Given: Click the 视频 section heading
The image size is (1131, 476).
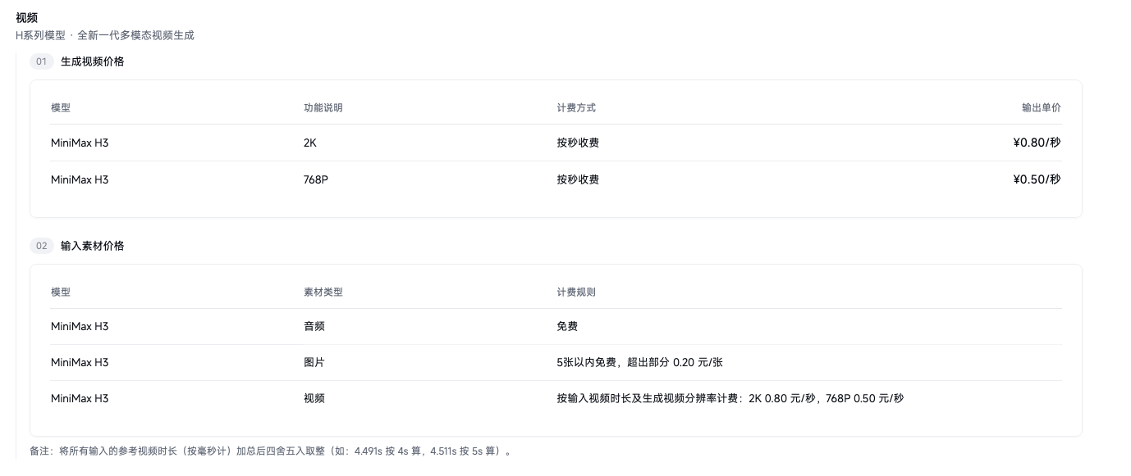Looking at the screenshot, I should (x=26, y=17).
